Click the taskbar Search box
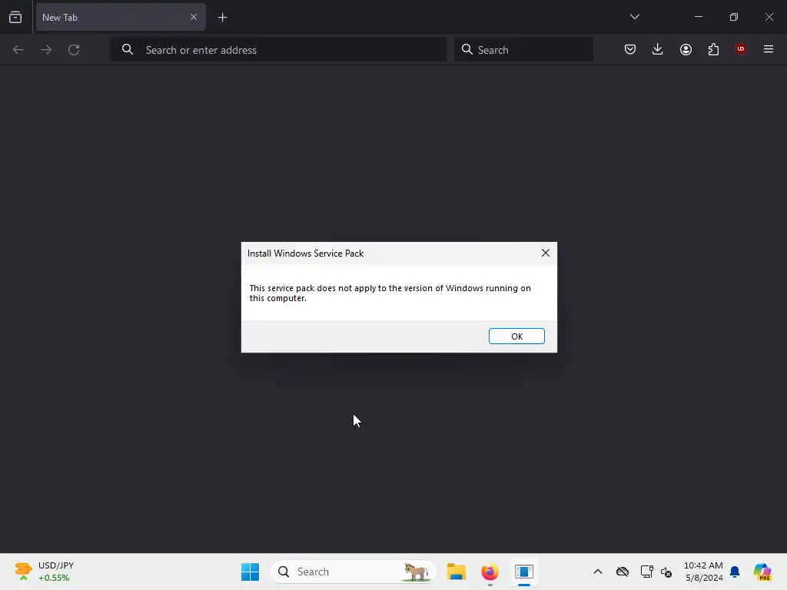This screenshot has height=590, width=787. pyautogui.click(x=354, y=572)
